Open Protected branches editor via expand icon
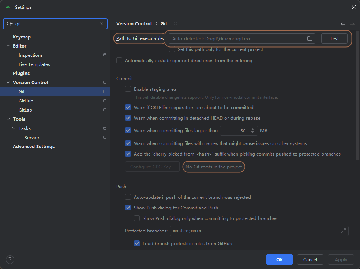The image size is (360, 269). pyautogui.click(x=343, y=231)
